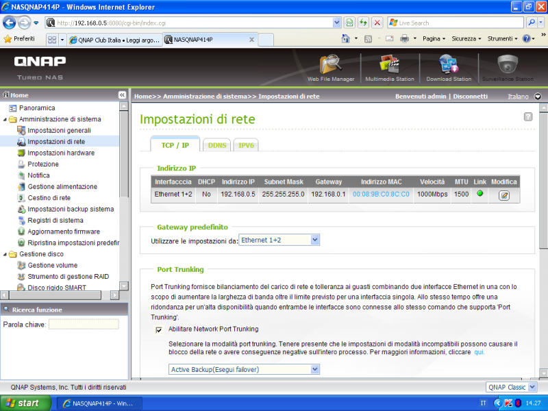Switch to the IPV6 tab

pyautogui.click(x=246, y=145)
